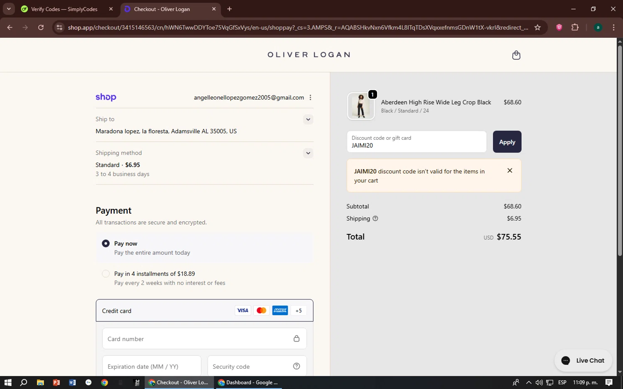Image resolution: width=623 pixels, height=389 pixels.
Task: Launch Word from the taskbar
Action: click(72, 382)
